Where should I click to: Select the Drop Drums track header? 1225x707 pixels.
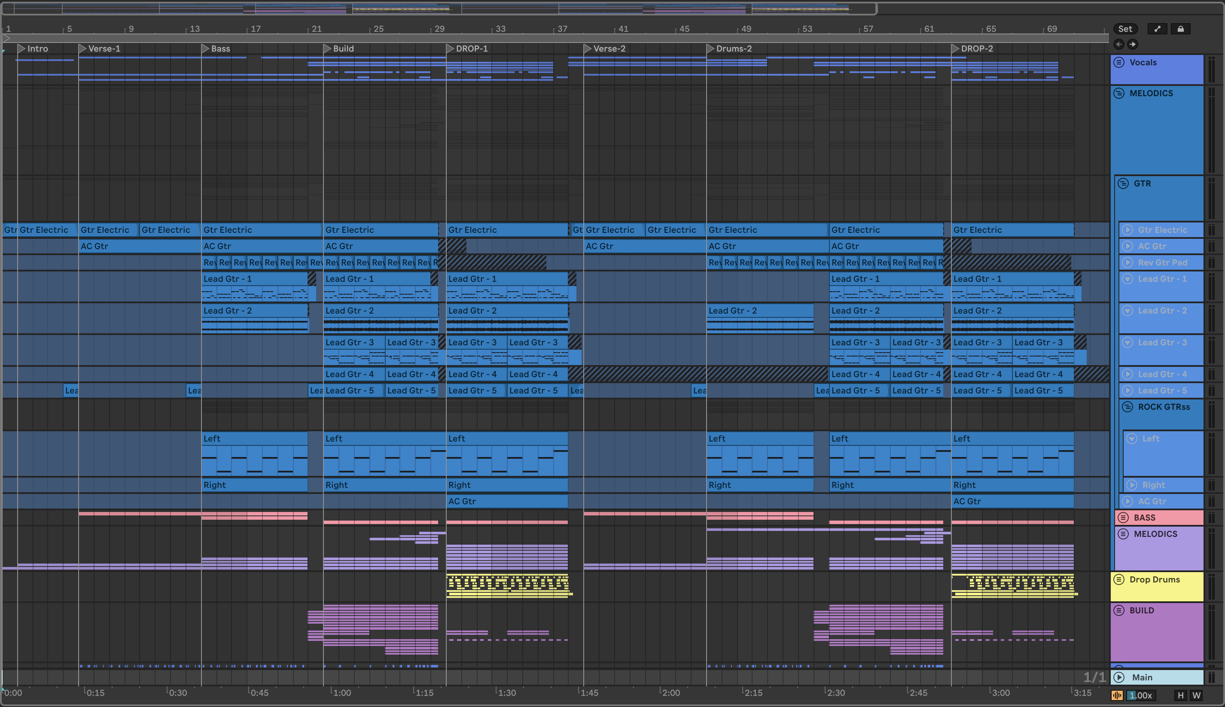1158,587
